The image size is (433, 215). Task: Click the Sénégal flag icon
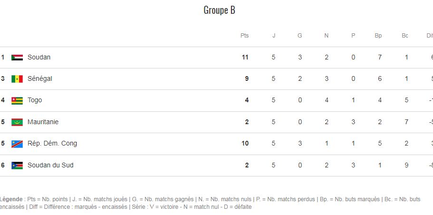point(17,79)
